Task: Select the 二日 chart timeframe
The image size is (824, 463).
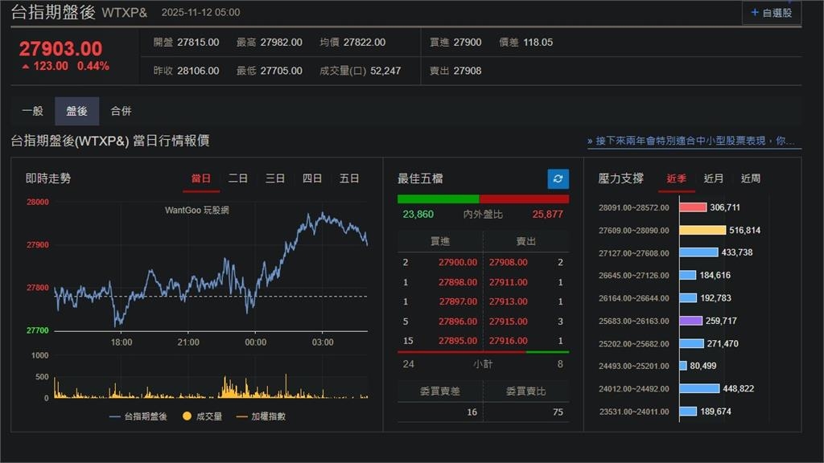Action: tap(238, 178)
